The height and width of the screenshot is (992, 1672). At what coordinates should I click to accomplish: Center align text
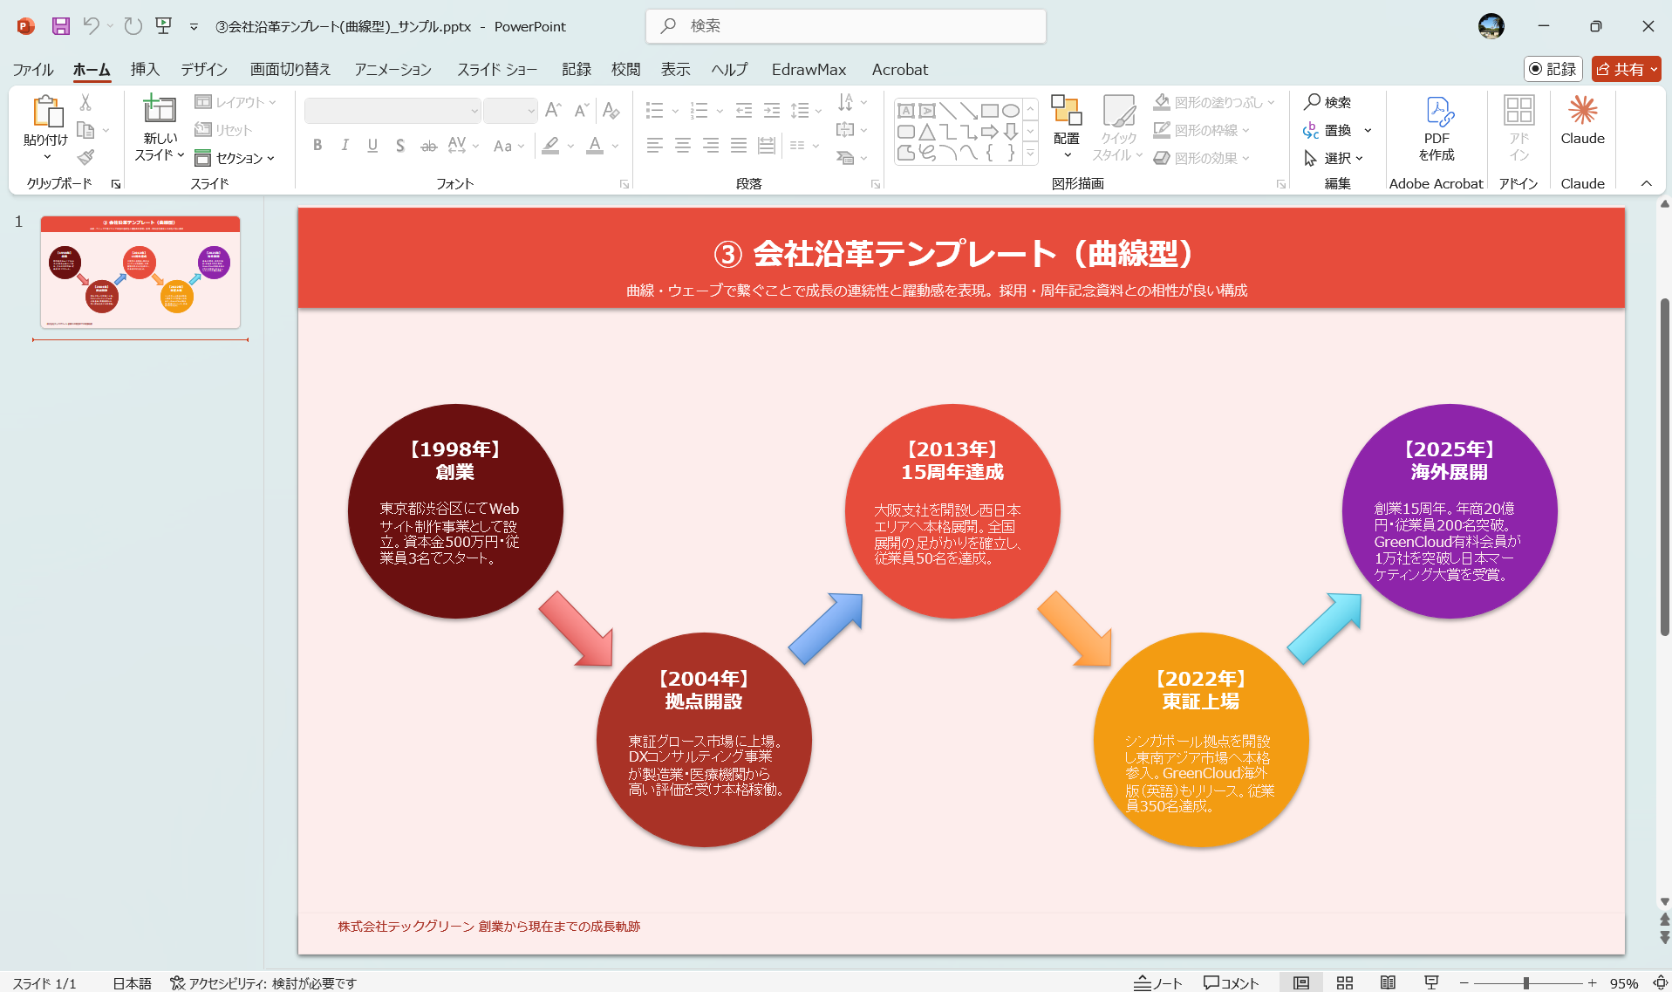(683, 146)
